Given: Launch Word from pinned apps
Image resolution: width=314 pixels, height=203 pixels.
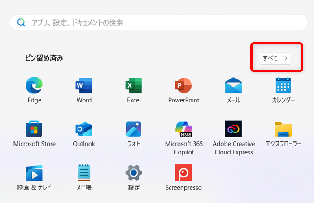Looking at the screenshot, I should pyautogui.click(x=84, y=85).
